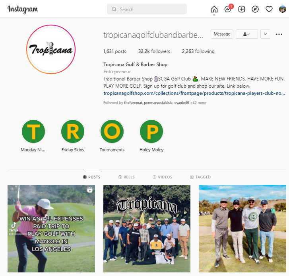Image resolution: width=289 pixels, height=276 pixels.
Task: View the Tropicana profile picture story
Action: 51,49
